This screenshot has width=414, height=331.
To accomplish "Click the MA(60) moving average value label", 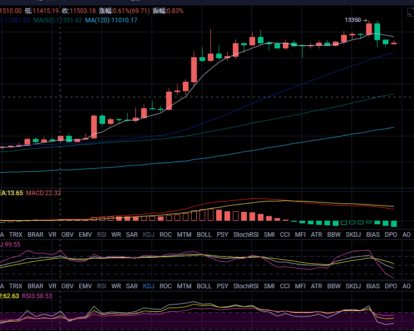I will click(58, 20).
